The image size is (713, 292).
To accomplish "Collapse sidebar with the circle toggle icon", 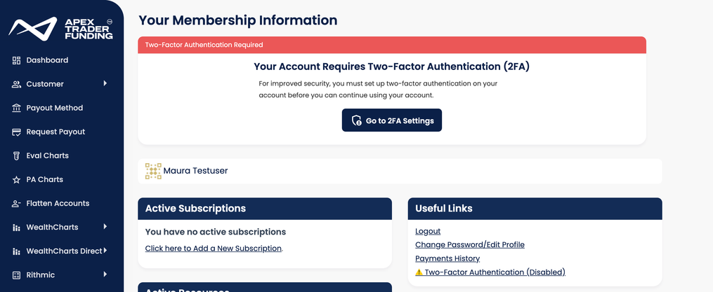I will tap(110, 21).
